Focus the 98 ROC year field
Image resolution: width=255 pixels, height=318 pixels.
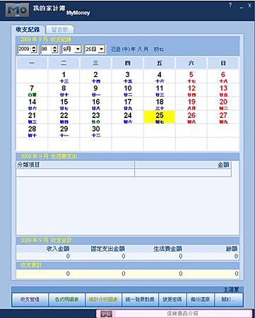(x=47, y=49)
